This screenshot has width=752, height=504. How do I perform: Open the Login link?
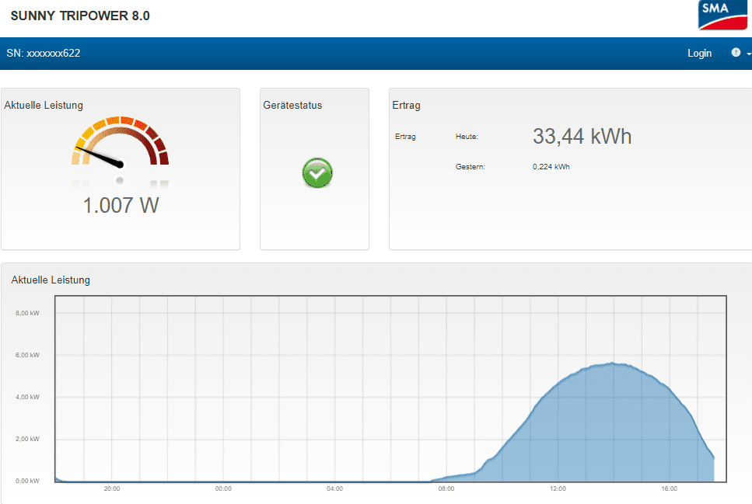click(699, 53)
